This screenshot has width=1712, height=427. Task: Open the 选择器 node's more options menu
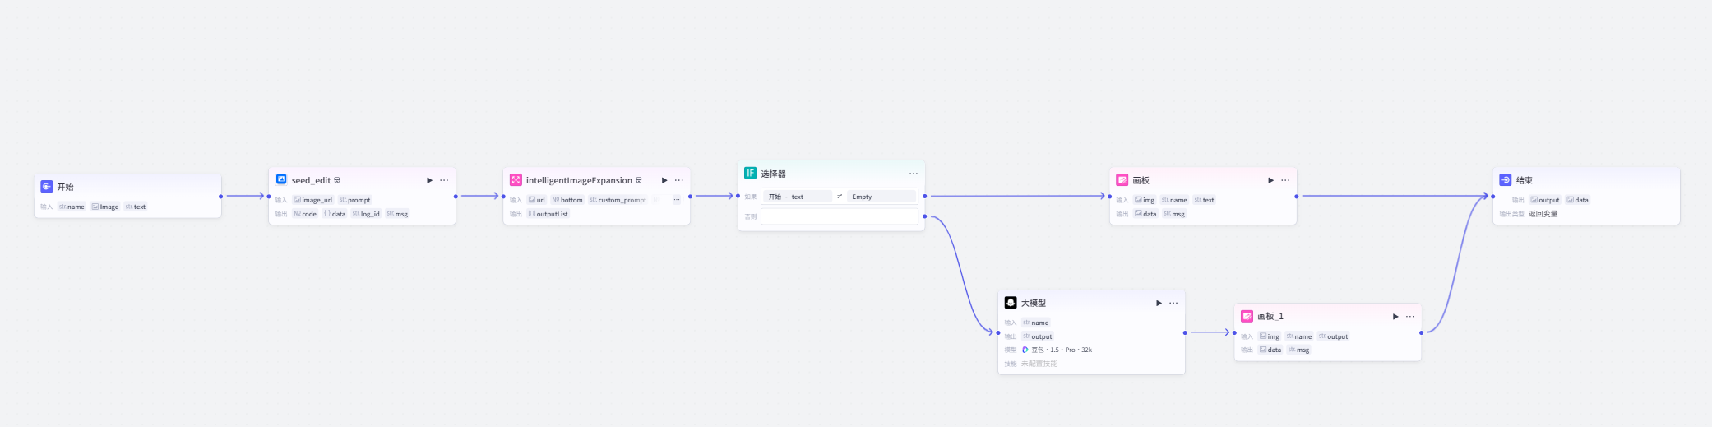pos(913,174)
